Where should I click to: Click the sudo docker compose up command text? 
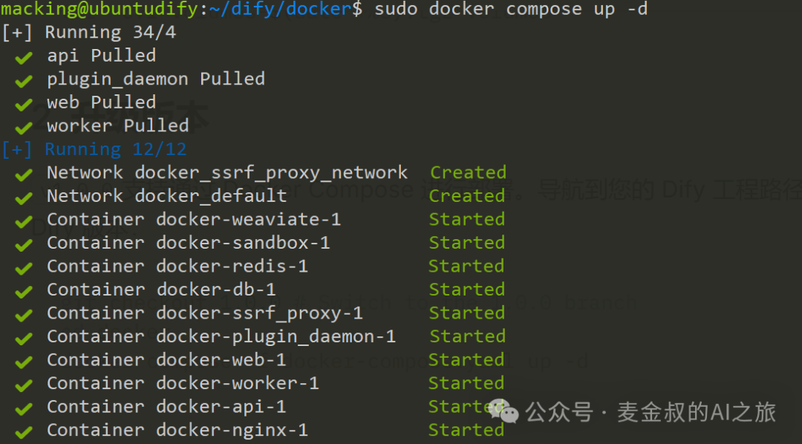pyautogui.click(x=511, y=10)
